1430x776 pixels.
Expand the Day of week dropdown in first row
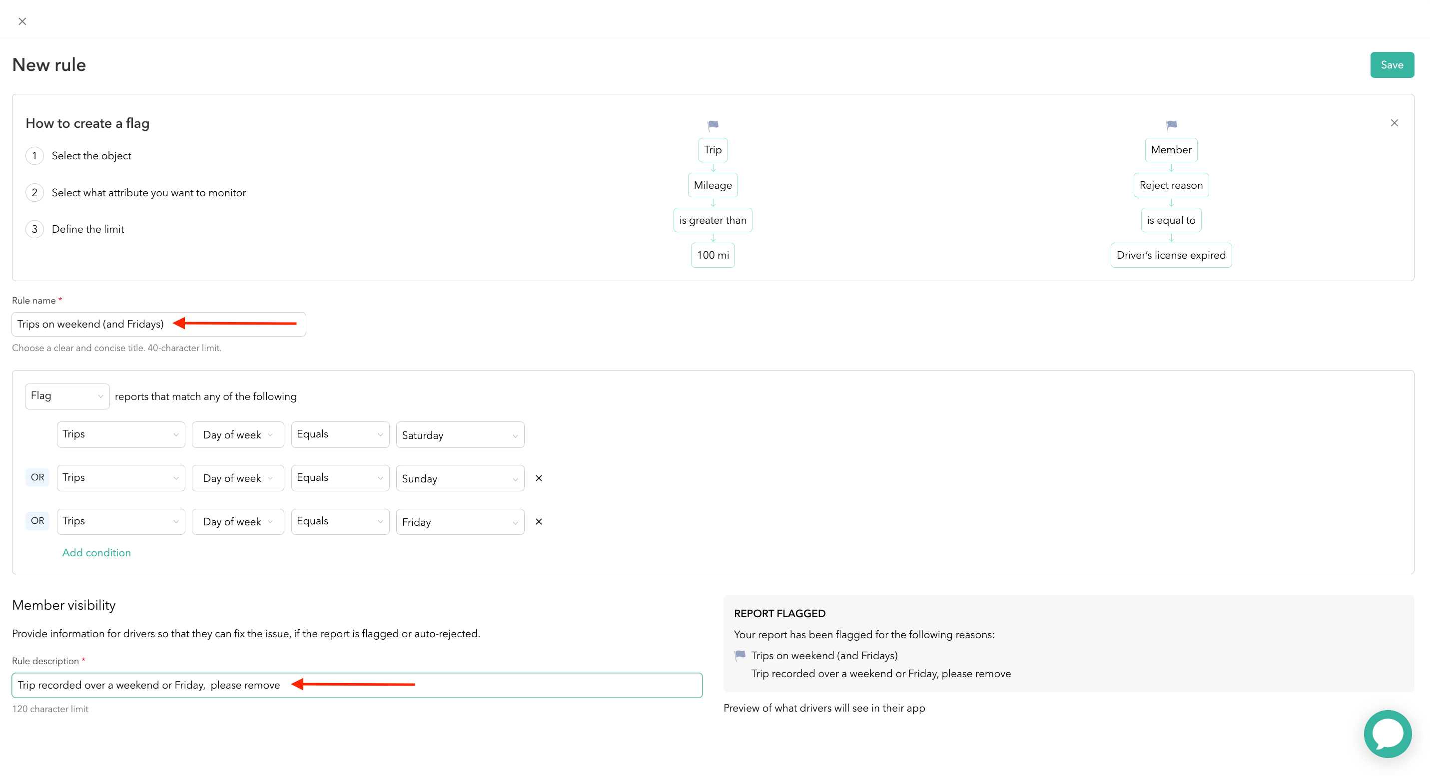(x=238, y=434)
